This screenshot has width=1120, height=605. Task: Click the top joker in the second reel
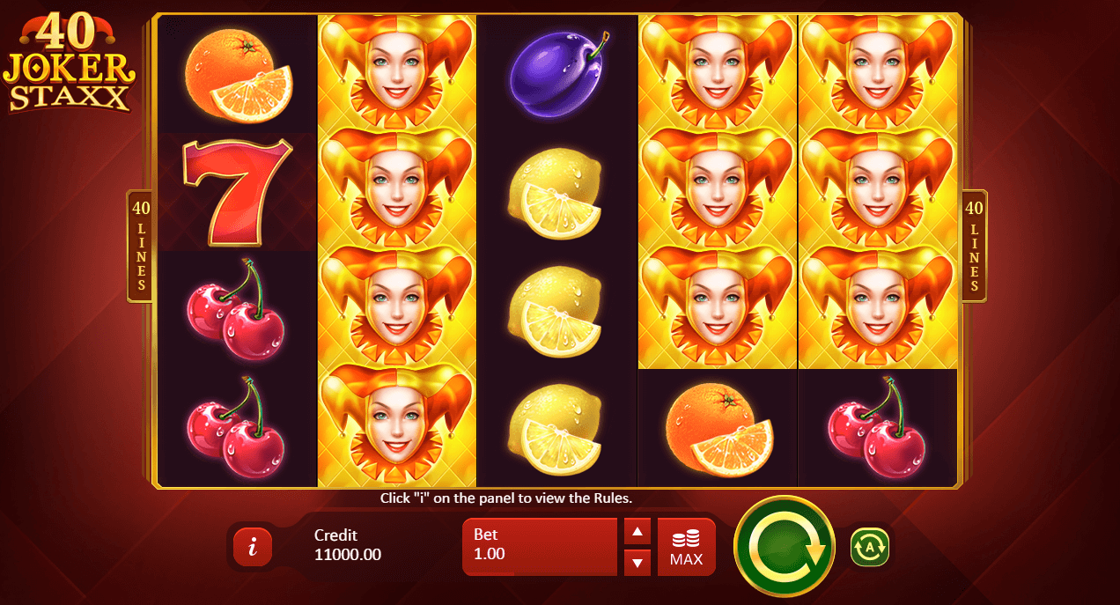click(396, 73)
